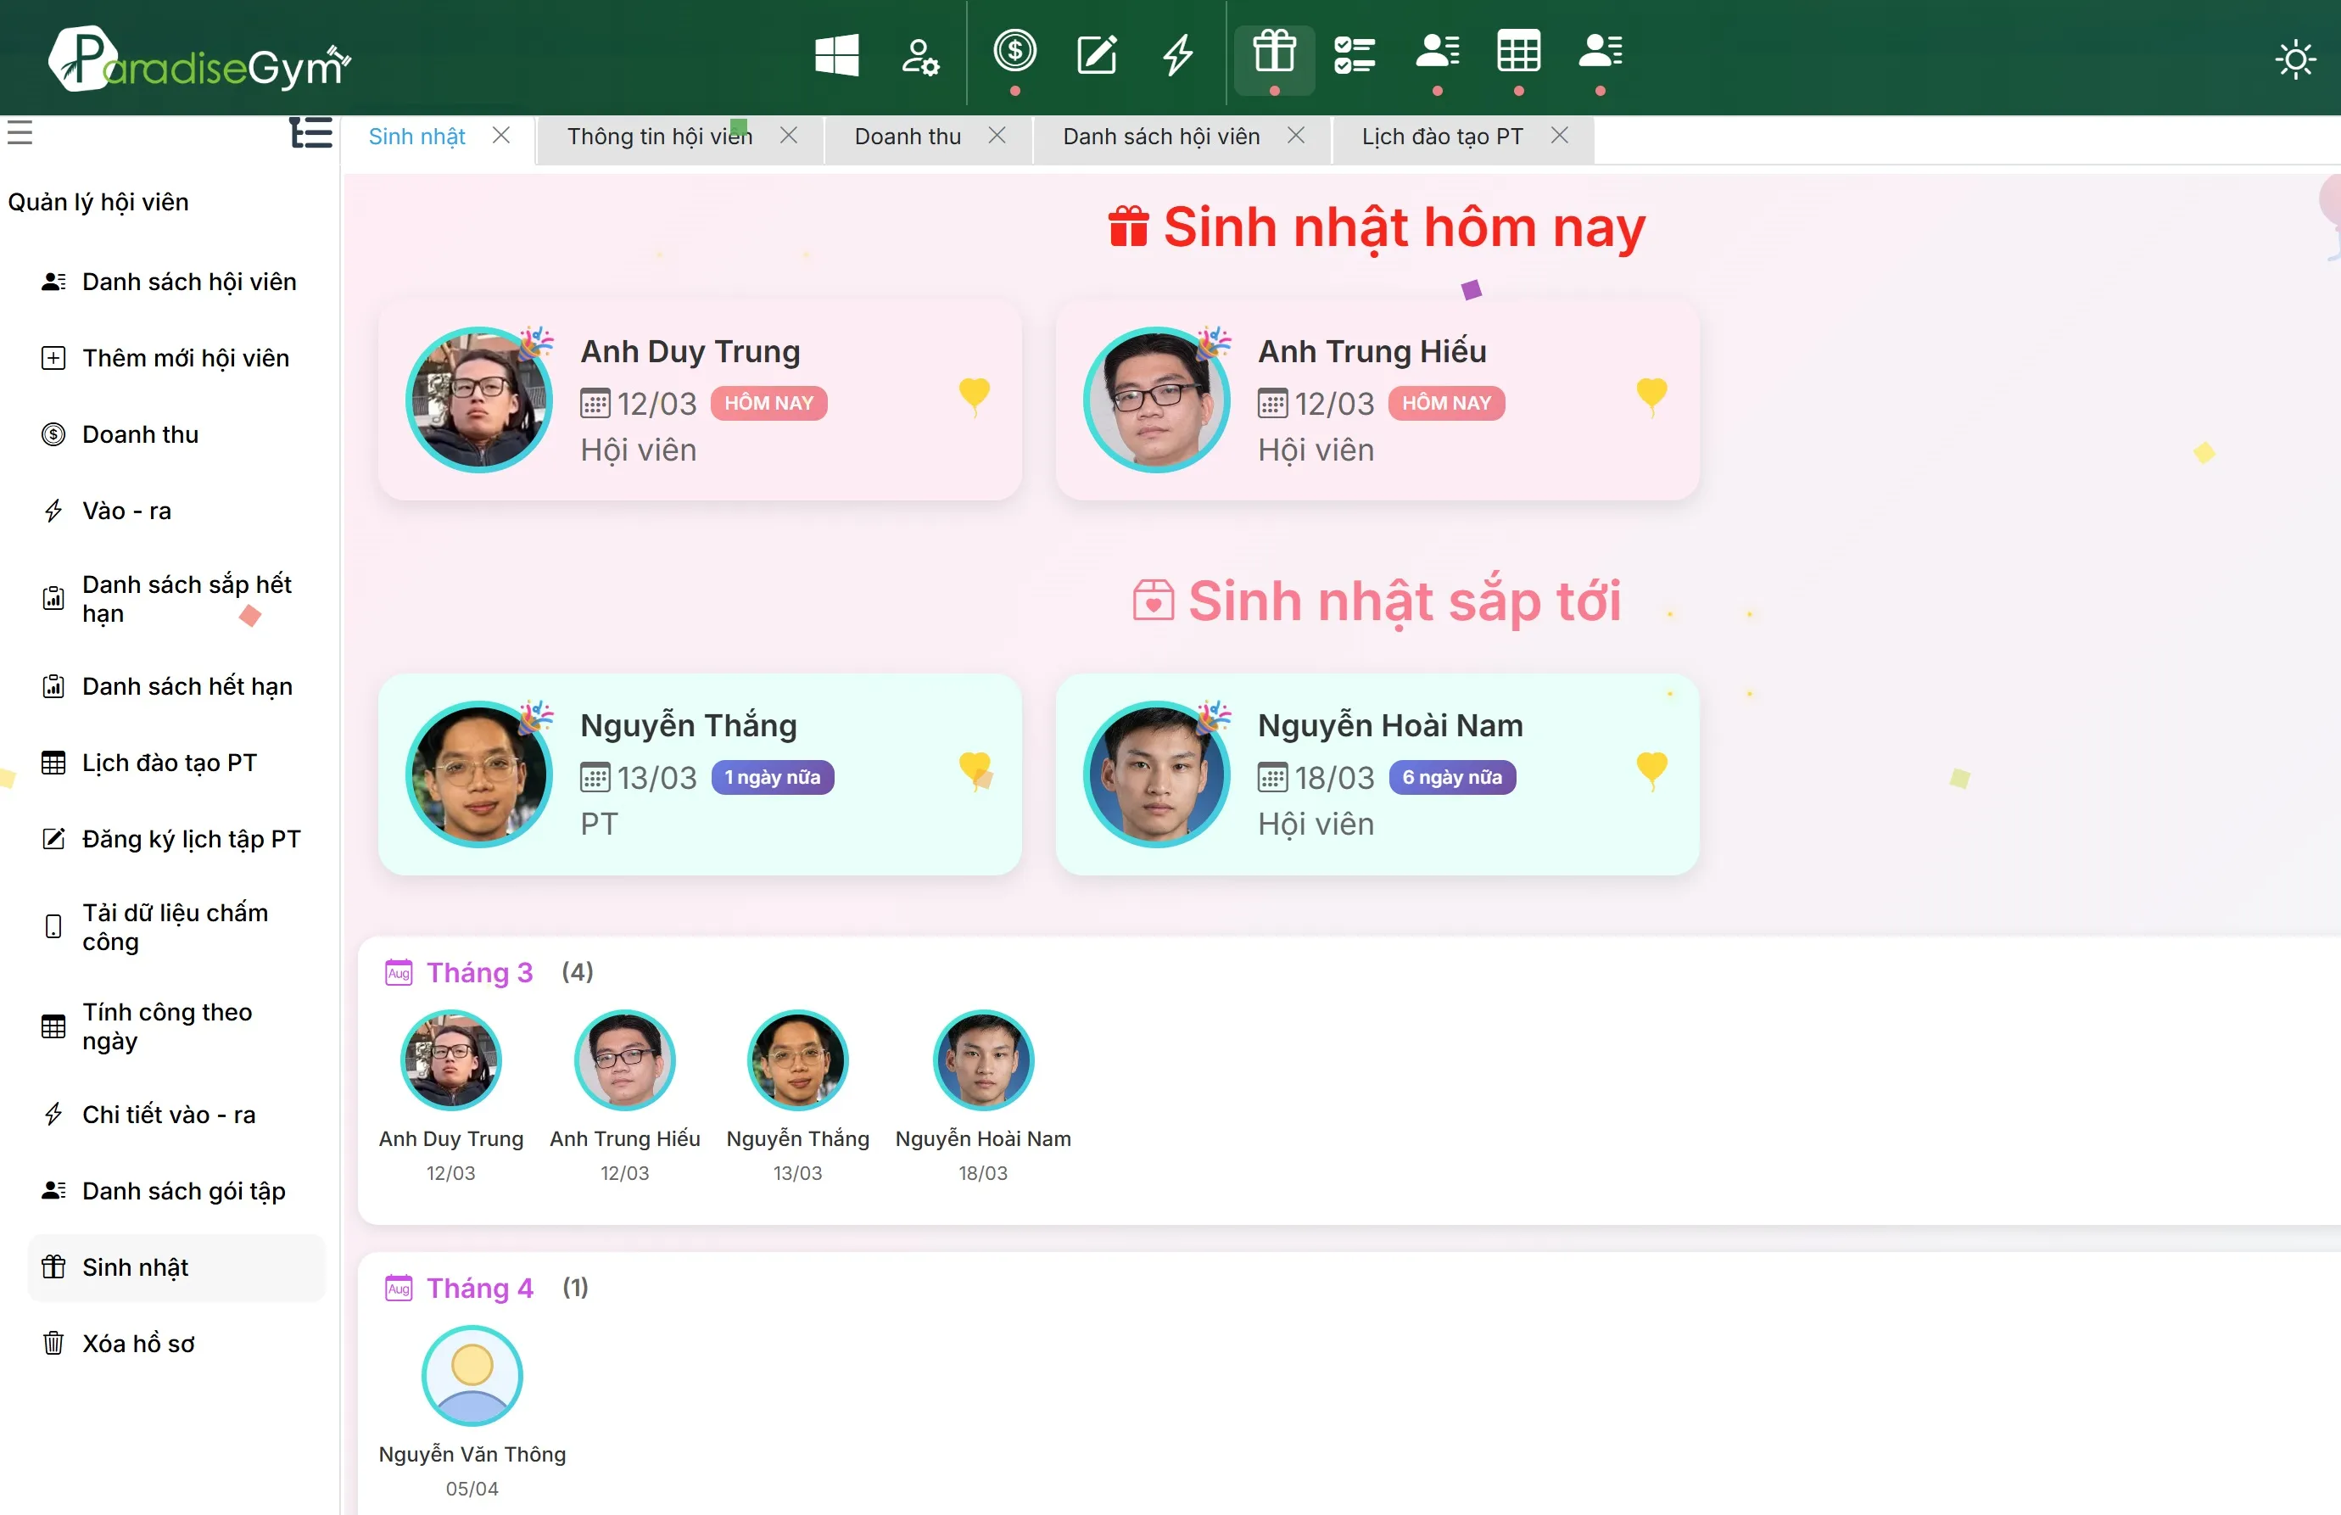The image size is (2341, 1515).
Task: Open Danh sách sắp hết hạn in sidebar
Action: (x=176, y=599)
